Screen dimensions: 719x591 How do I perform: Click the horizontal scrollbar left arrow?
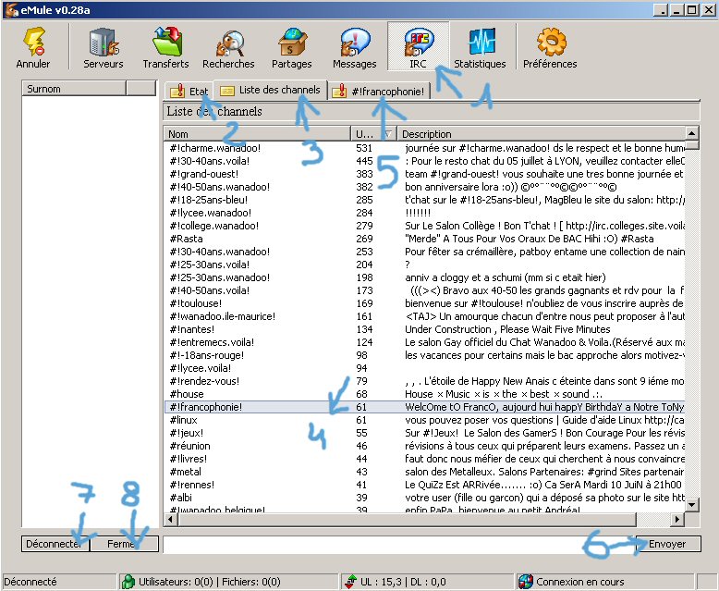tap(171, 520)
